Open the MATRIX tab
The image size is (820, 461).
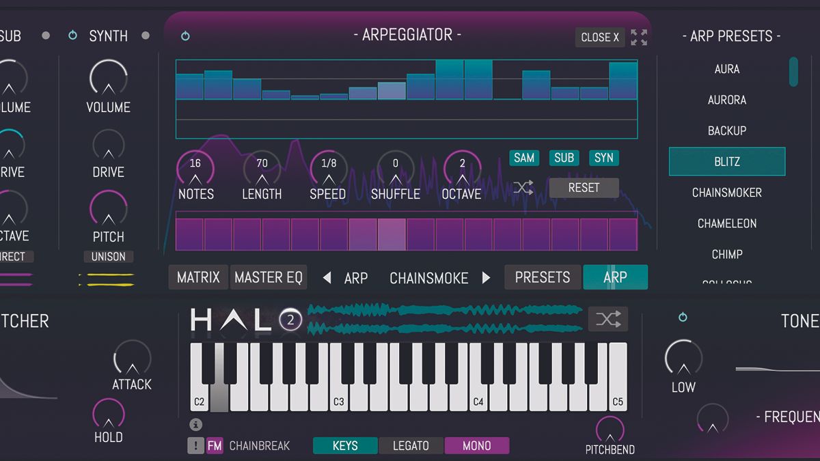pyautogui.click(x=198, y=277)
